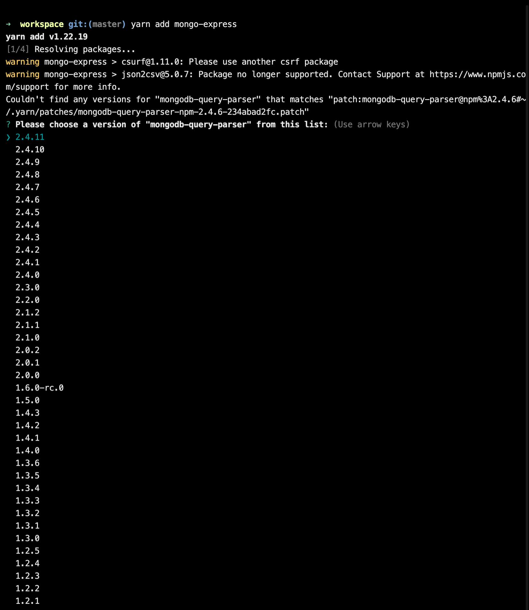Click the npmjs.com support URL
The image size is (529, 610).
475,74
